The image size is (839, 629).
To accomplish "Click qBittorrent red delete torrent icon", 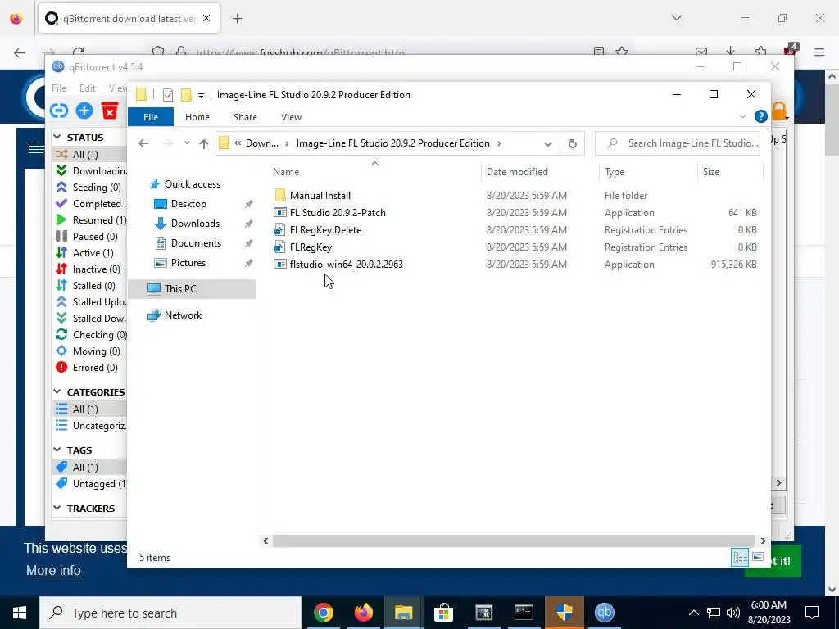I will coord(110,111).
